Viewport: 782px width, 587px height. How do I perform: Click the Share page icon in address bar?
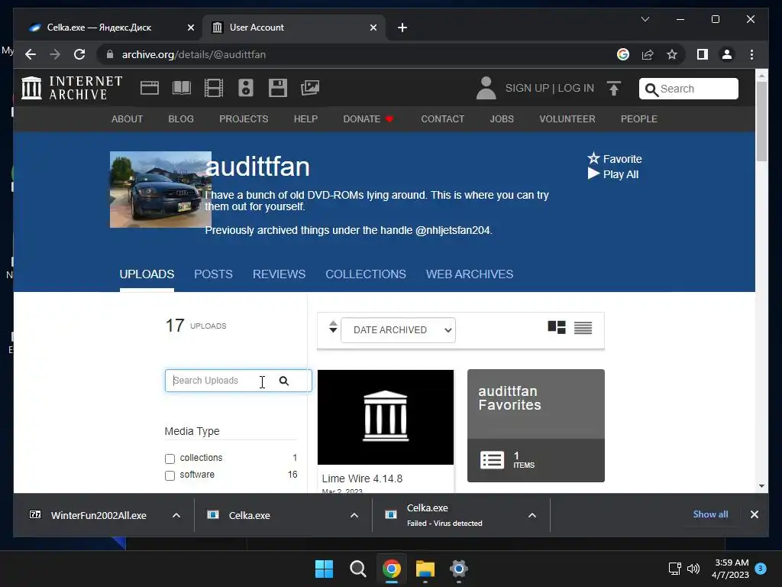[648, 54]
